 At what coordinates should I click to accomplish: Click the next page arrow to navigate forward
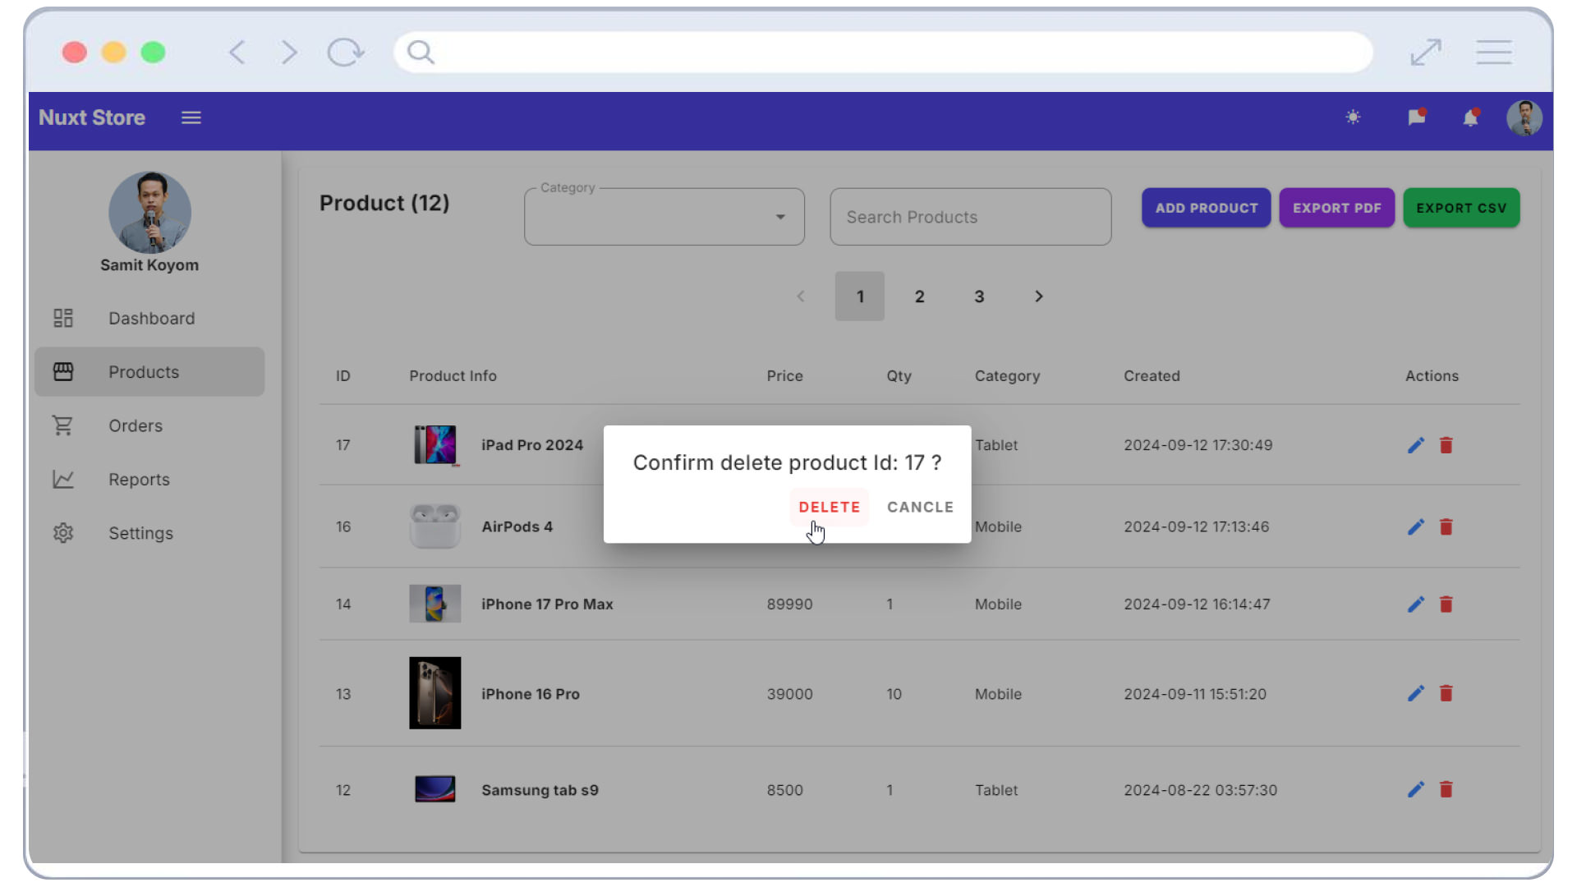(x=1037, y=296)
